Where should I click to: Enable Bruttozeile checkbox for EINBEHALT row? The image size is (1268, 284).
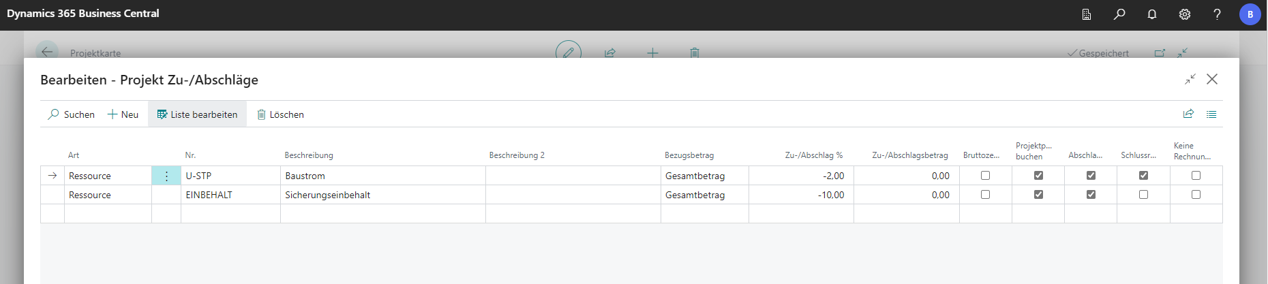tap(985, 195)
